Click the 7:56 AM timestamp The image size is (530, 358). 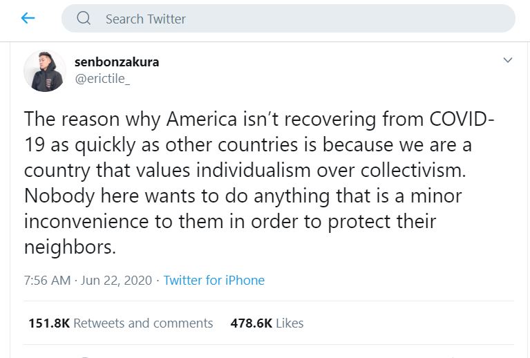(47, 281)
